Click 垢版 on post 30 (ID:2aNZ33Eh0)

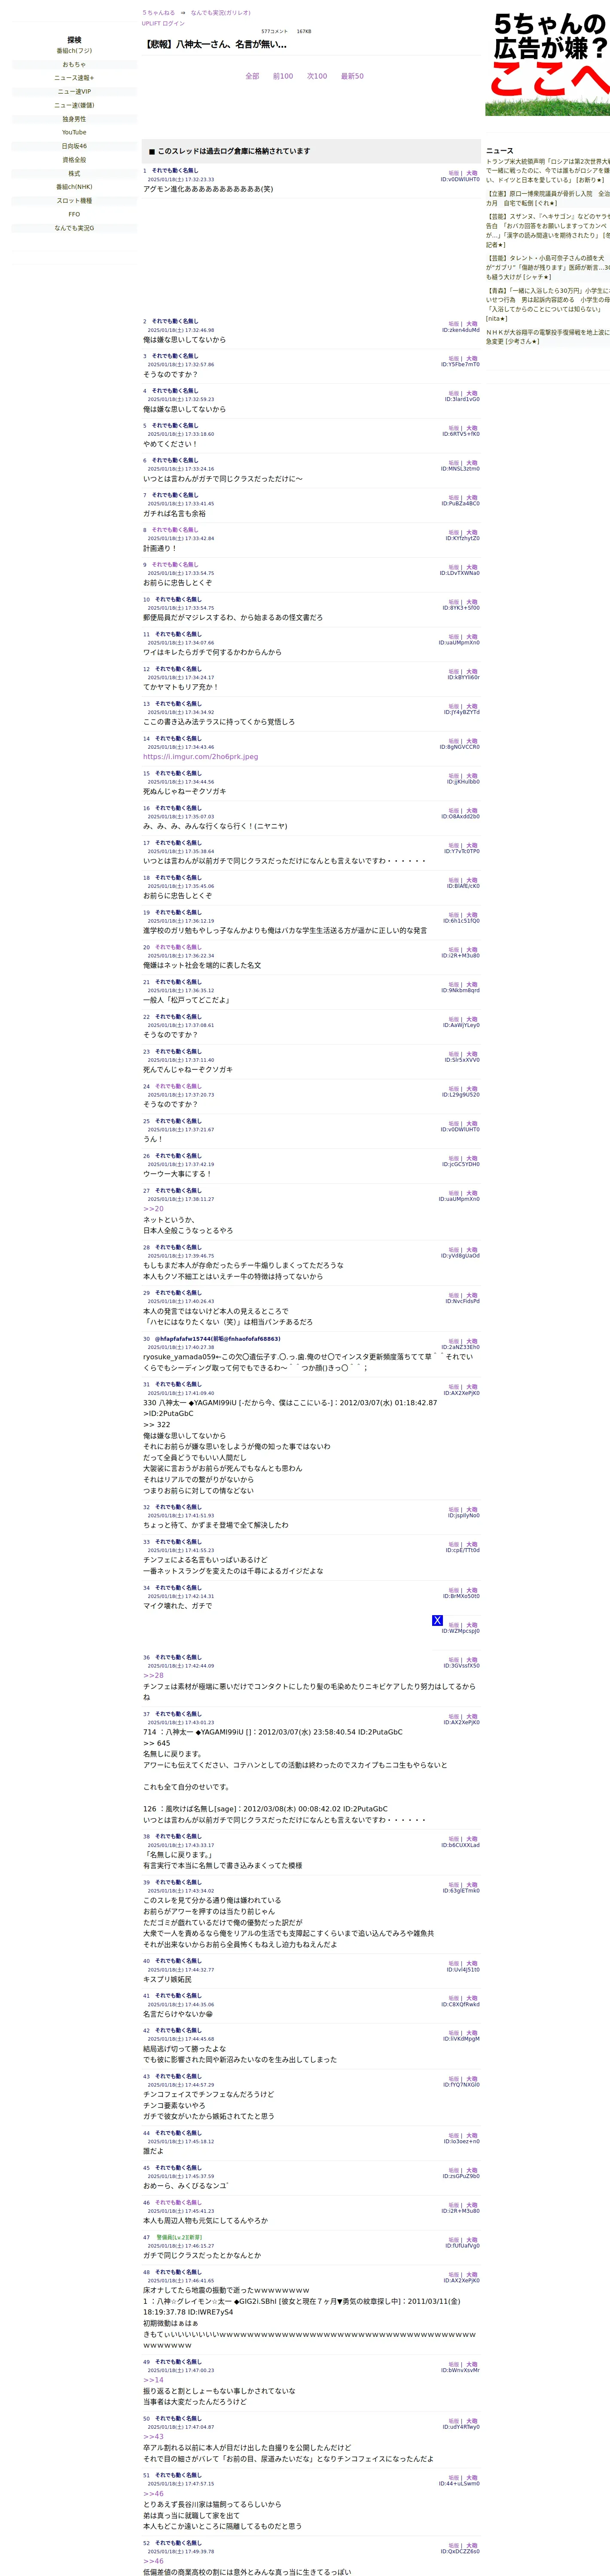coord(454,1342)
